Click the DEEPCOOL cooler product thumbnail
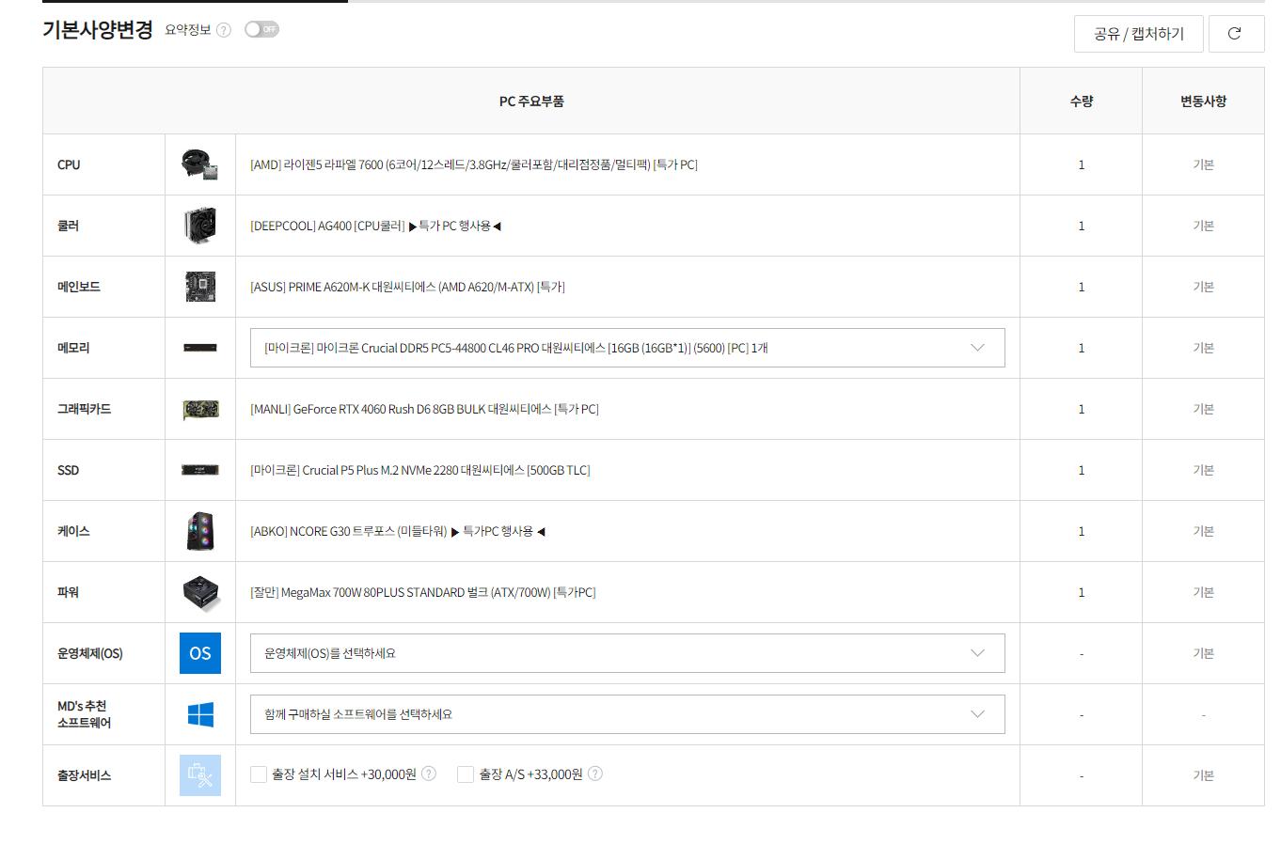 point(200,226)
